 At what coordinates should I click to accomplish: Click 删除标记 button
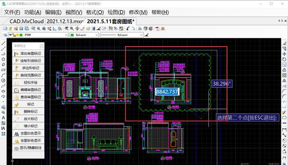(x=28, y=111)
